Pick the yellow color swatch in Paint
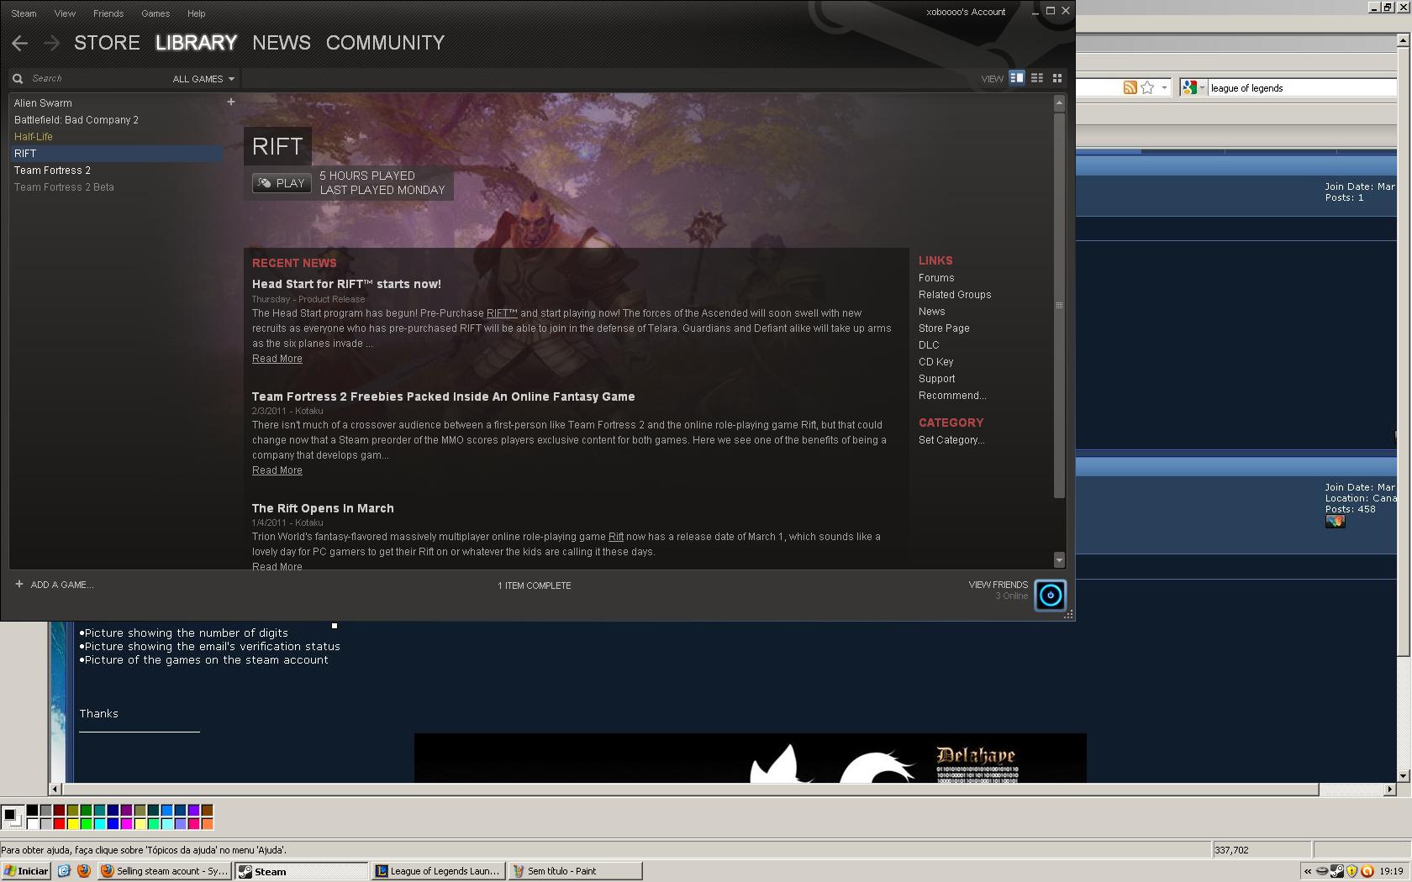This screenshot has height=882, width=1412. click(73, 823)
